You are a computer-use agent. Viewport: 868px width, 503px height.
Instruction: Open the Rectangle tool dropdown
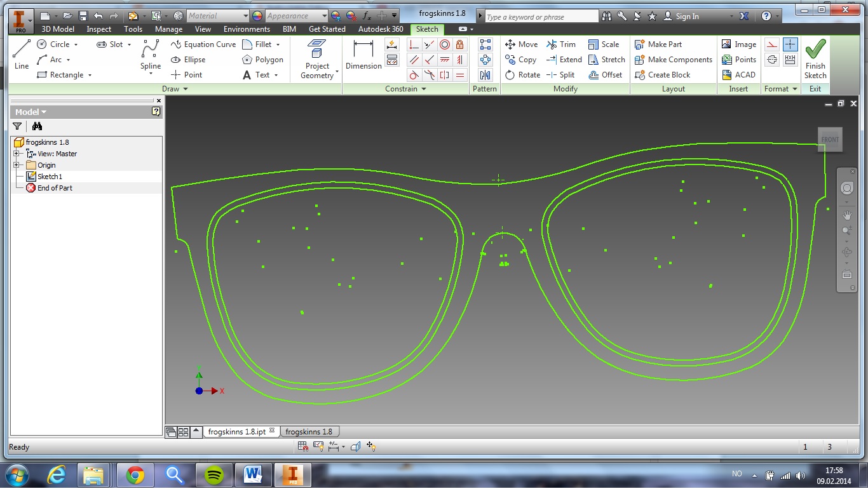90,75
